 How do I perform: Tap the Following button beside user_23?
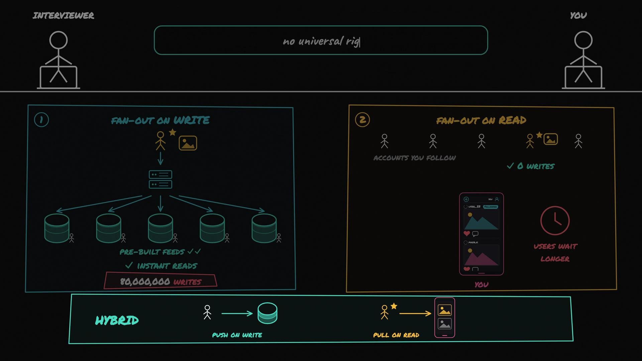(x=491, y=207)
